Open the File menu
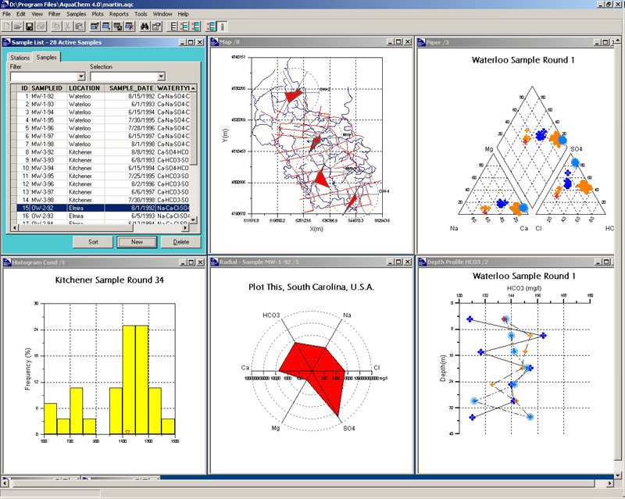This screenshot has height=499, width=625. click(x=7, y=13)
